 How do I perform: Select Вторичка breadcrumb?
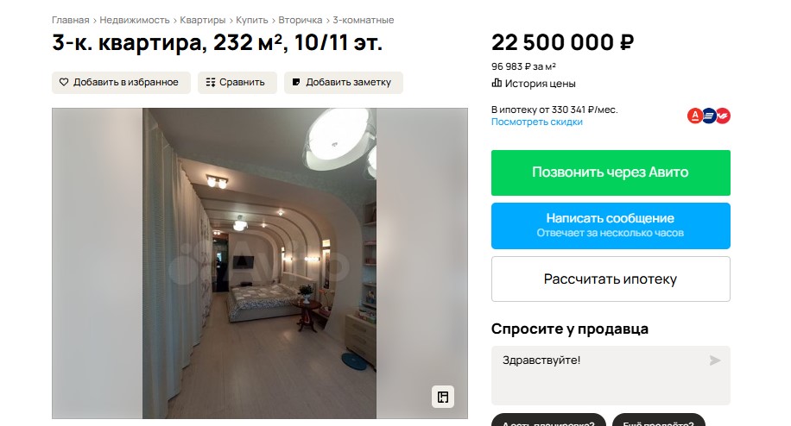pos(301,20)
